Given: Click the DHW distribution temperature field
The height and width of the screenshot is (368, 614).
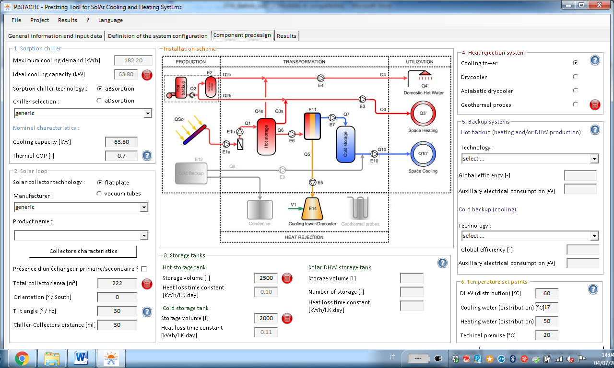Looking at the screenshot, I should pos(546,293).
